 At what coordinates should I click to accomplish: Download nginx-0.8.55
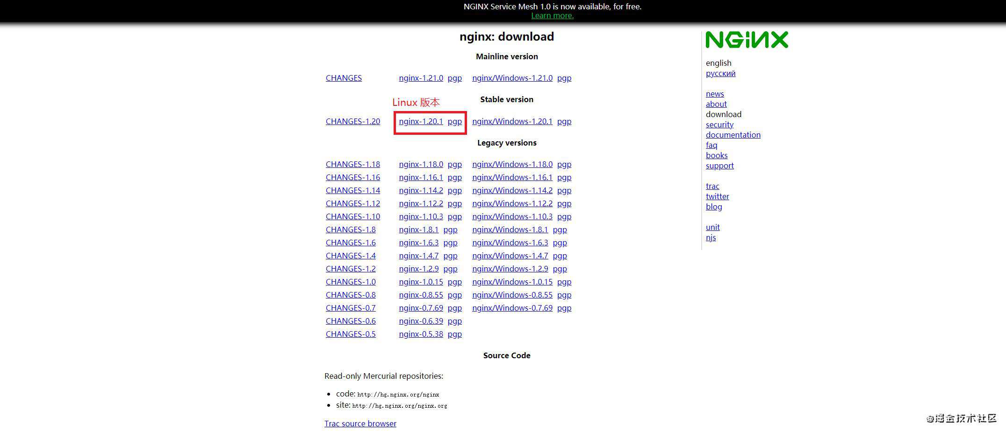click(x=421, y=295)
